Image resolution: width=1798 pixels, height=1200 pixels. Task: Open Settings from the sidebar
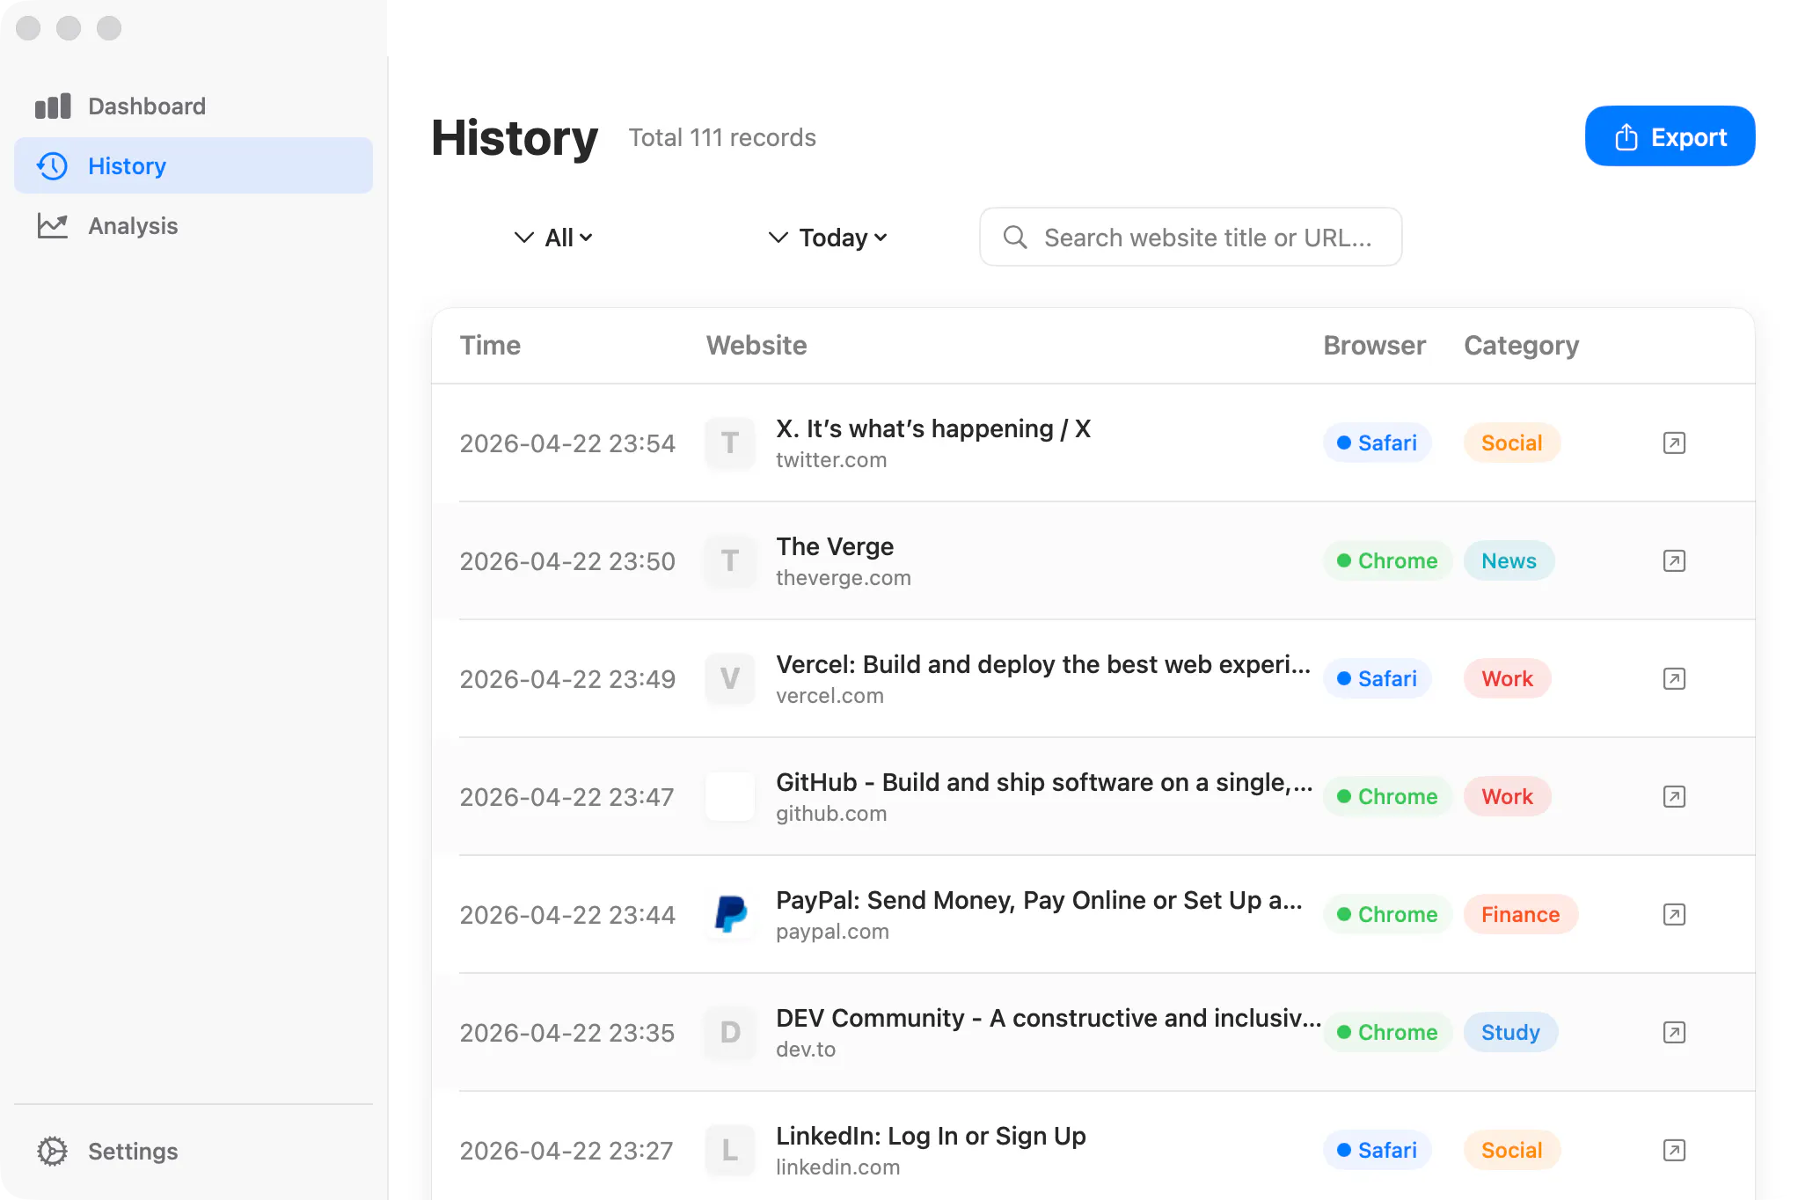pos(194,1152)
